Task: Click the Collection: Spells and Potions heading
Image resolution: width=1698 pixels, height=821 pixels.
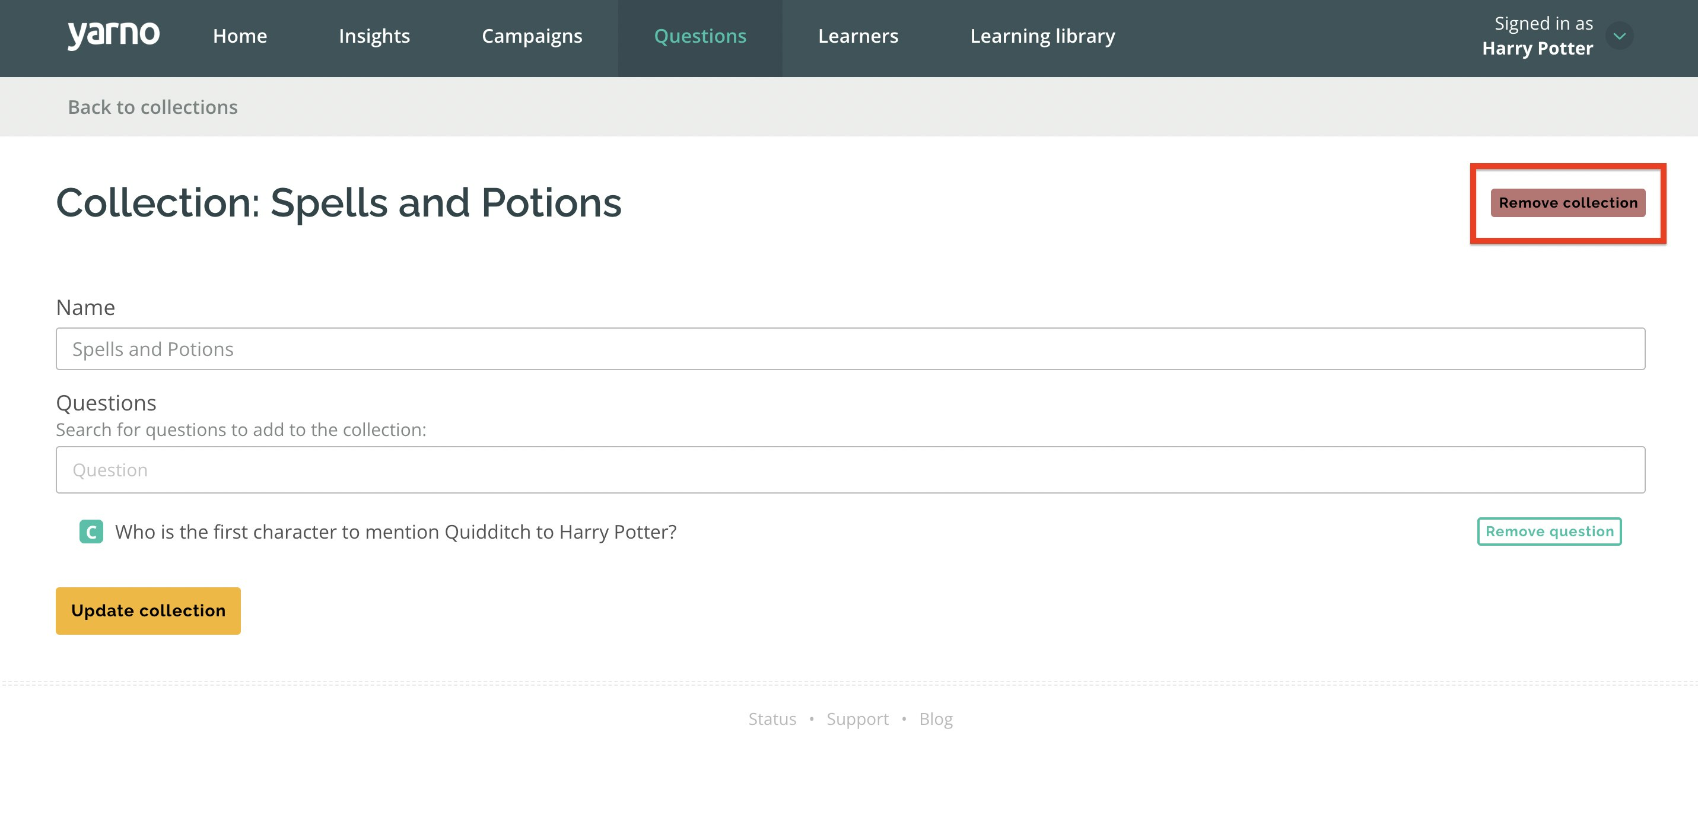Action: tap(339, 203)
